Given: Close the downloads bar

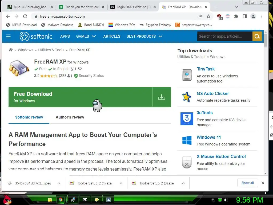Looking at the screenshot, I should [x=263, y=183].
